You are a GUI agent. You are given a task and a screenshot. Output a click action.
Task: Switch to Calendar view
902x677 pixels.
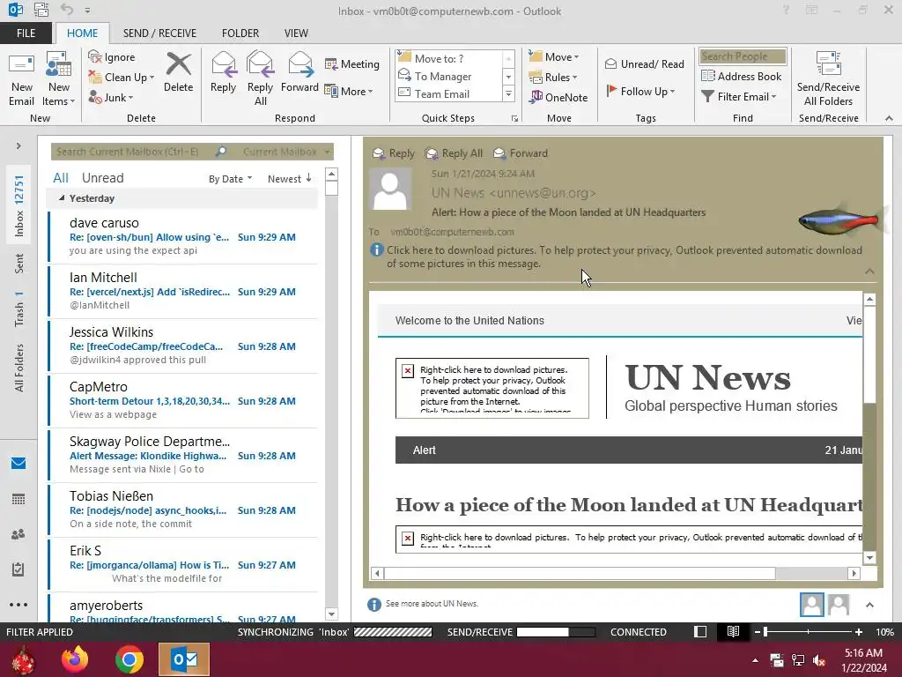18,499
